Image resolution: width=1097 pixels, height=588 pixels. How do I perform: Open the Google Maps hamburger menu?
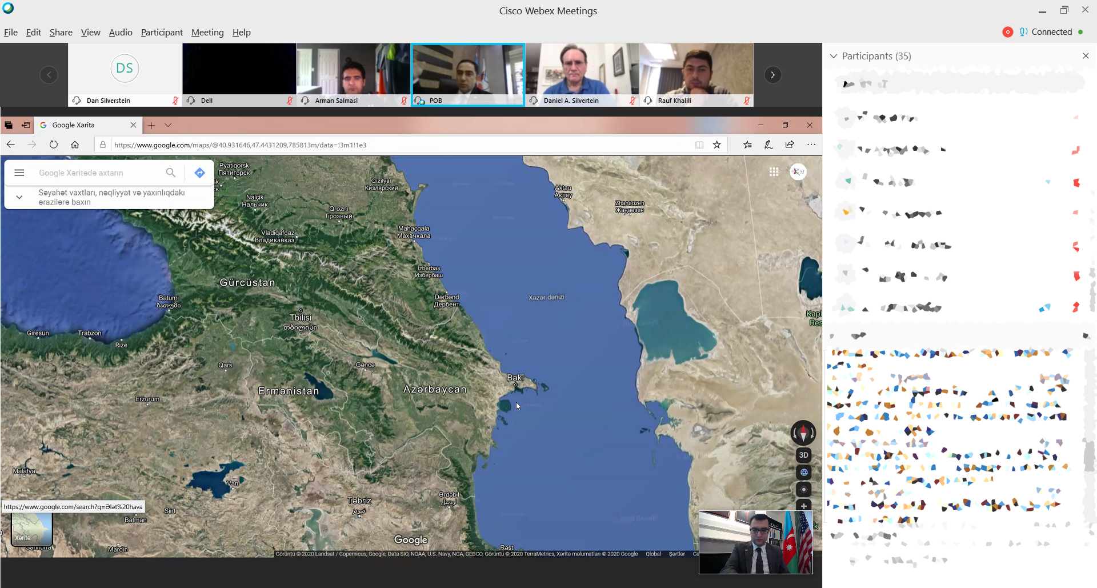(x=19, y=173)
